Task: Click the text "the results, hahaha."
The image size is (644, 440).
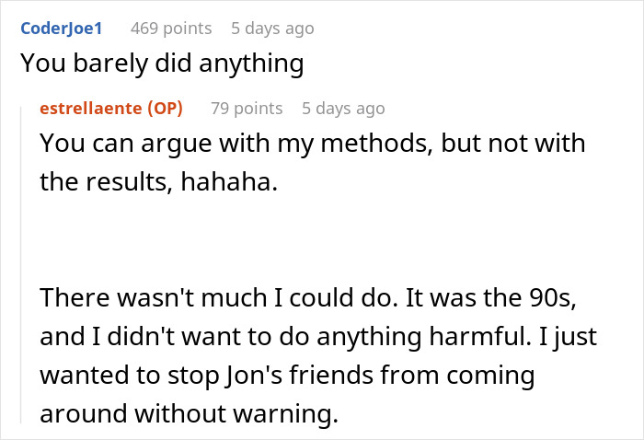Action: click(158, 181)
